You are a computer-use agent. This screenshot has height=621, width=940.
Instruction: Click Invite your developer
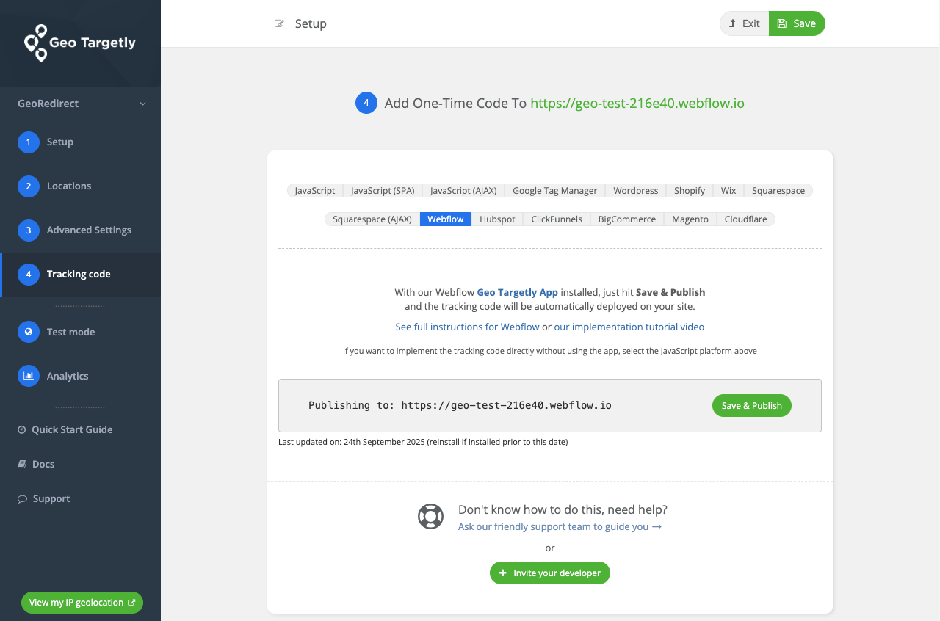[x=549, y=573]
